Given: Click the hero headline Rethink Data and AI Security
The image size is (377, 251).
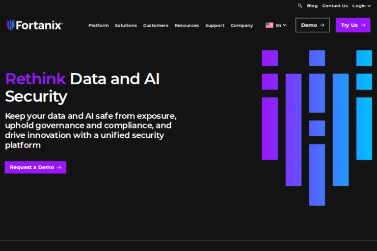Looking at the screenshot, I should (82, 87).
